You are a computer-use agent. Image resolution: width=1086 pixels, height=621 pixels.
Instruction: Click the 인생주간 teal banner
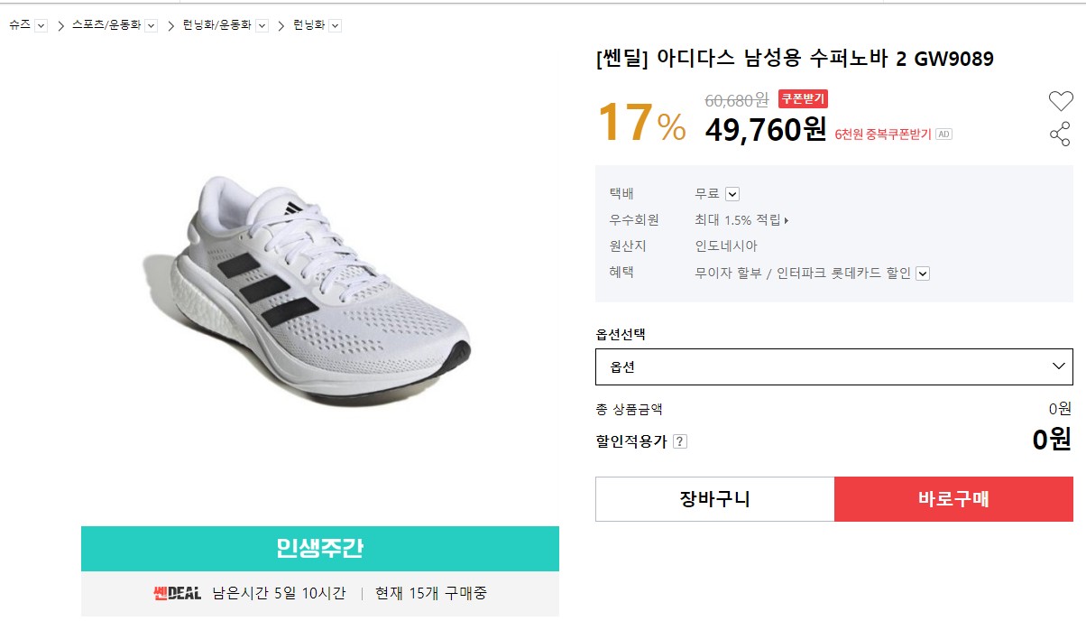coord(319,548)
